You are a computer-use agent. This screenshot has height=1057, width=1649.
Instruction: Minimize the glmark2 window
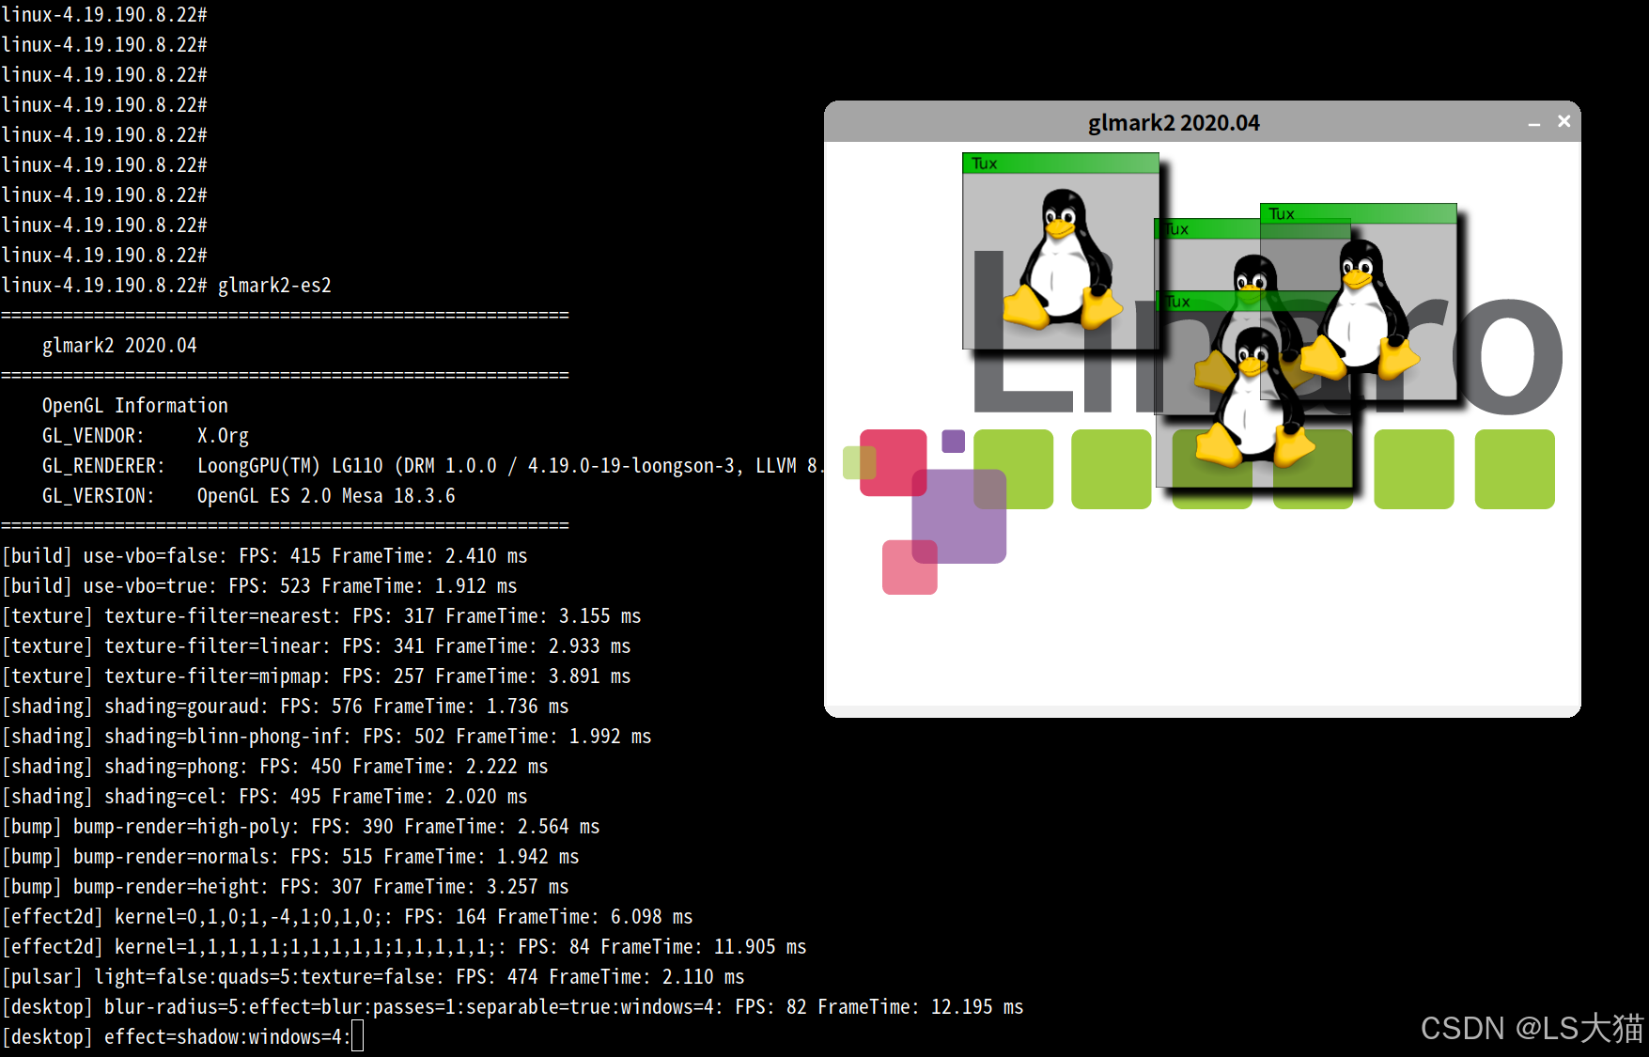click(x=1534, y=122)
